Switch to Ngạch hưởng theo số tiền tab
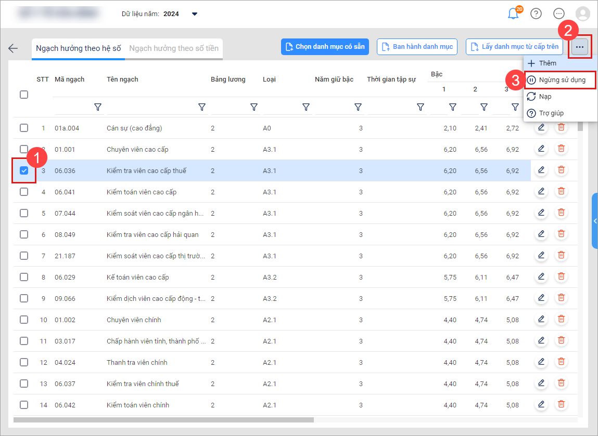 point(174,48)
